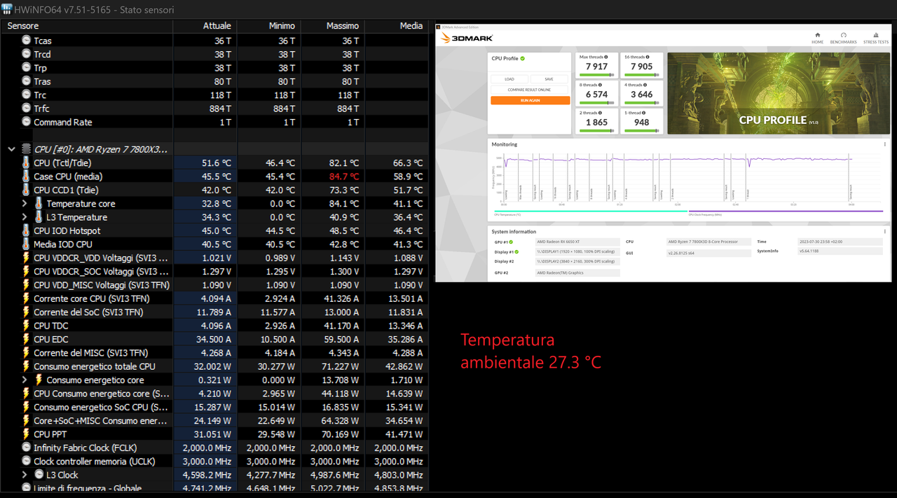The image size is (897, 498).
Task: Click the CPU PROFILE banner image
Action: click(779, 93)
